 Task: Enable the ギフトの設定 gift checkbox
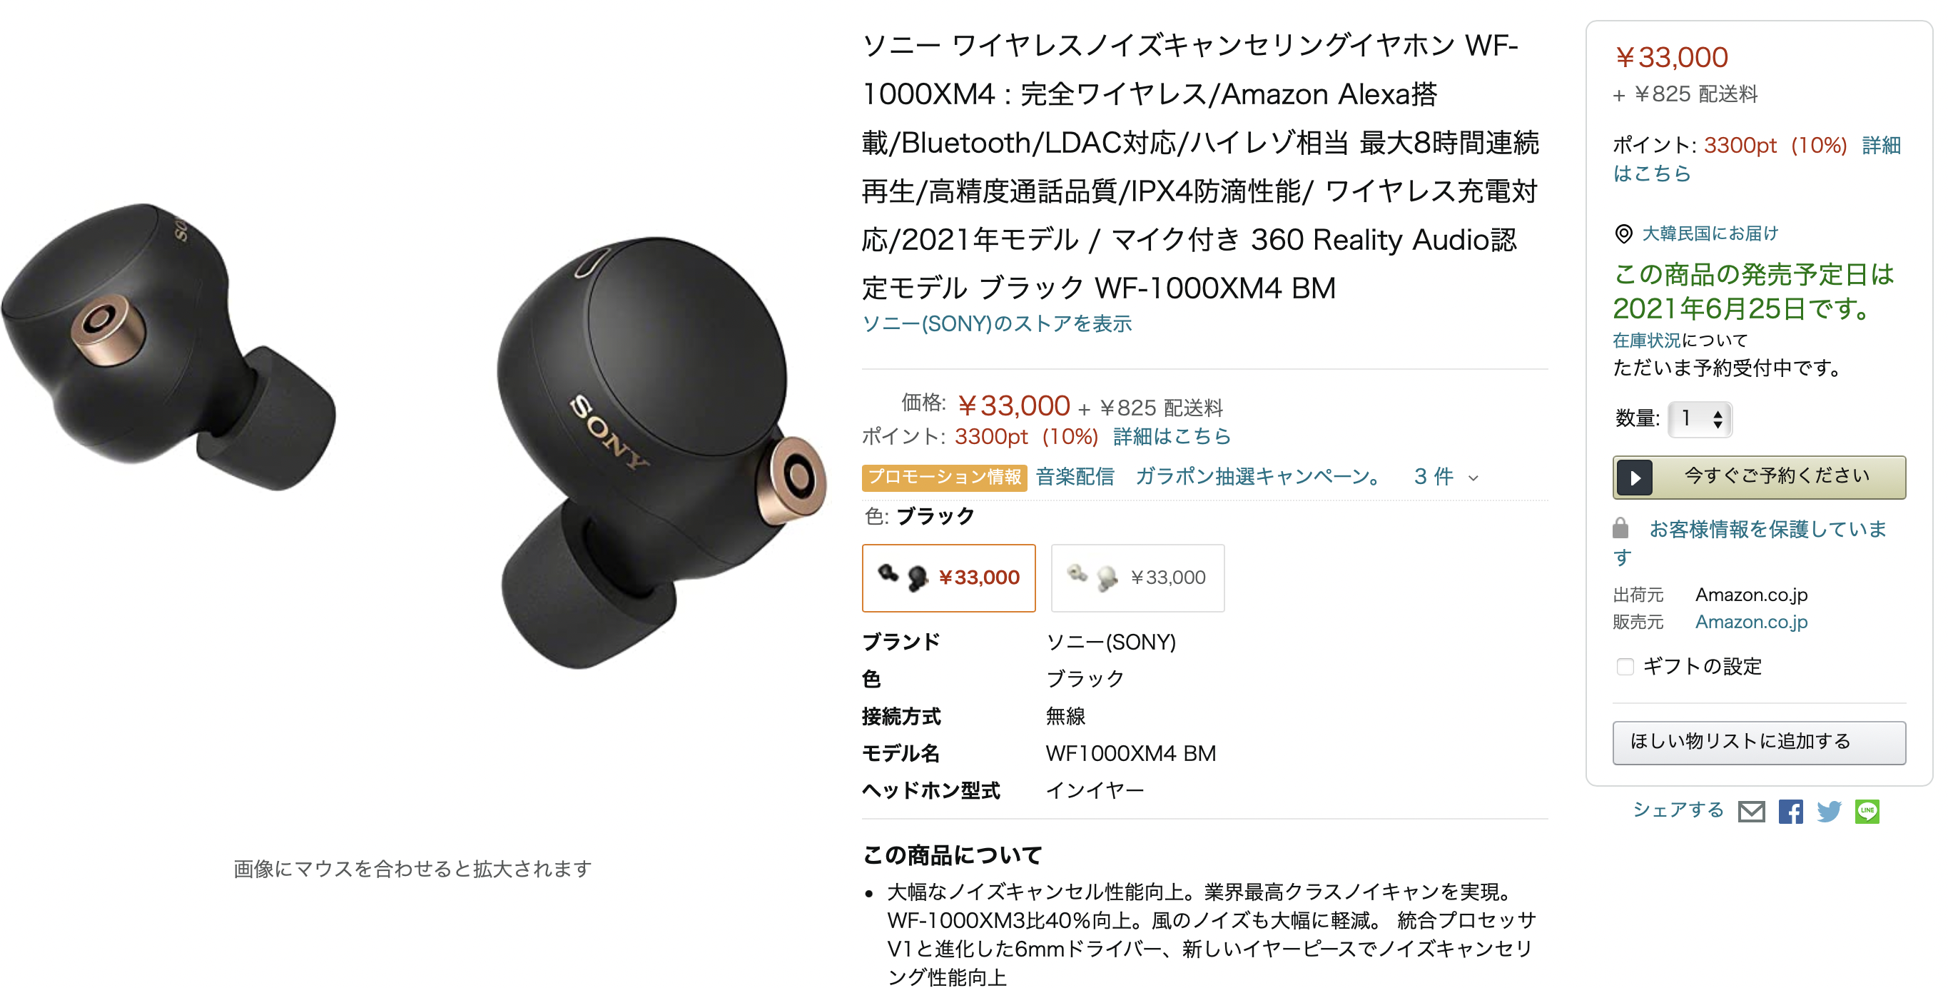pyautogui.click(x=1625, y=667)
